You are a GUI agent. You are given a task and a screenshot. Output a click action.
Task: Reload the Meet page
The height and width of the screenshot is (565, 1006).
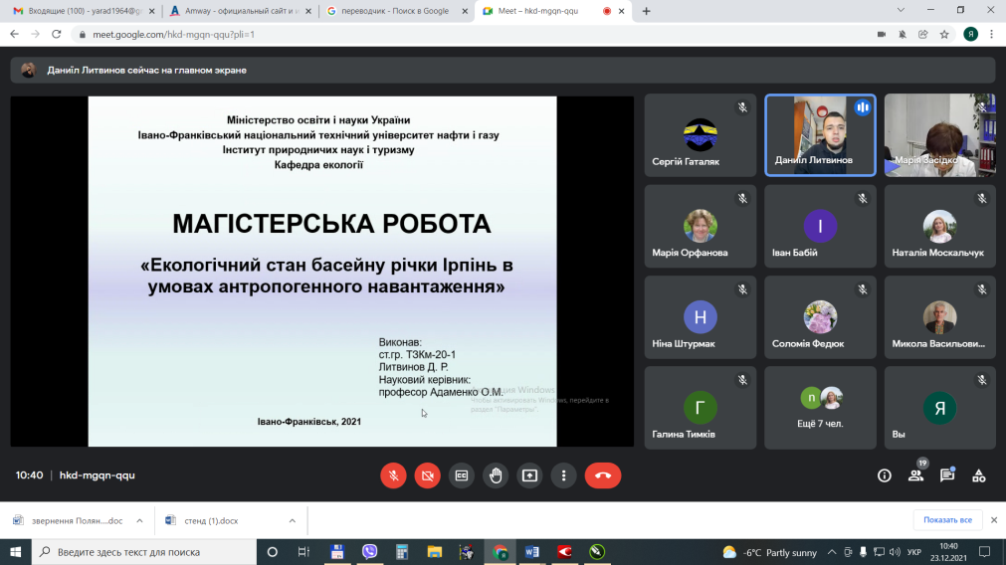(57, 34)
